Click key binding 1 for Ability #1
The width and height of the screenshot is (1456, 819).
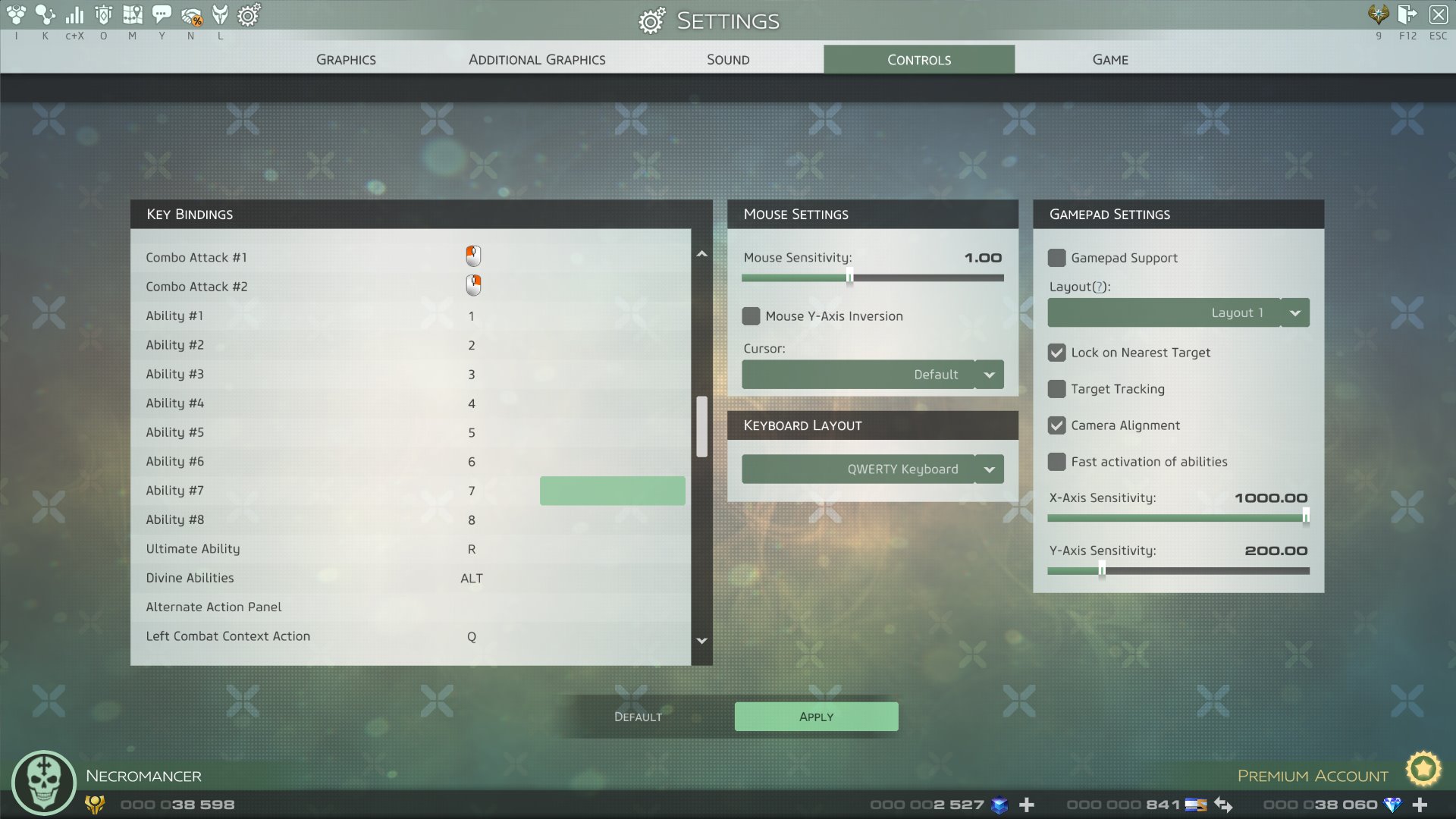pos(471,316)
